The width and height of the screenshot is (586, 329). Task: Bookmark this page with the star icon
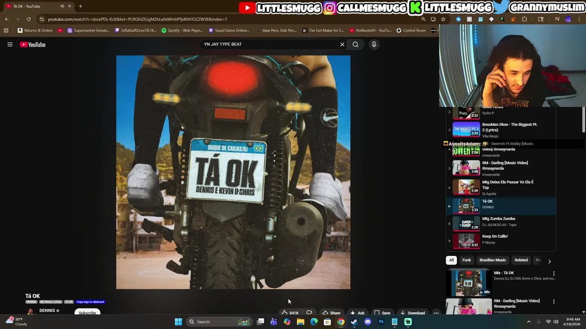click(x=443, y=19)
